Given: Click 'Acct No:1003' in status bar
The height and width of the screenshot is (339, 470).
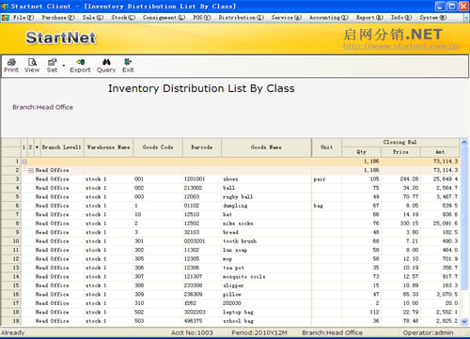Looking at the screenshot, I should (x=192, y=332).
